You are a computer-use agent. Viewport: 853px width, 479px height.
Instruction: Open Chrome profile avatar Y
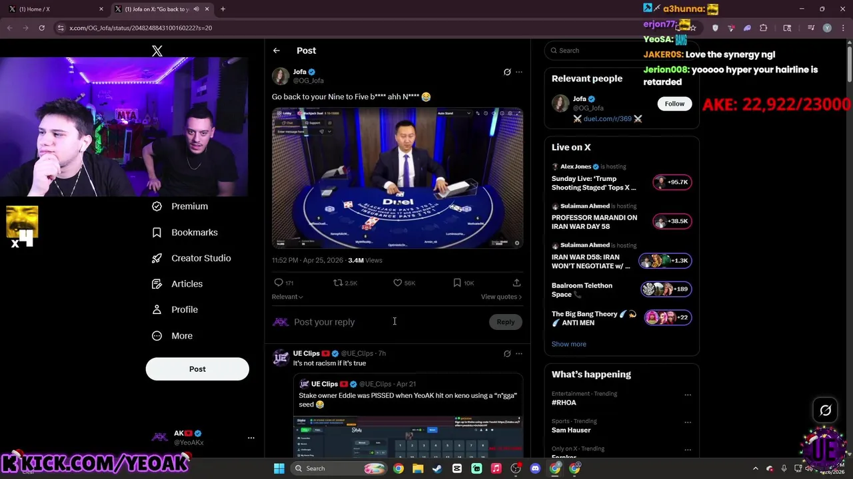[x=827, y=28]
